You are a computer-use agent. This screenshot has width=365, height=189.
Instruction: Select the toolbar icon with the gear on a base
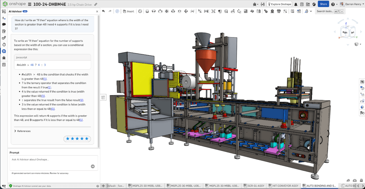tap(272, 11)
